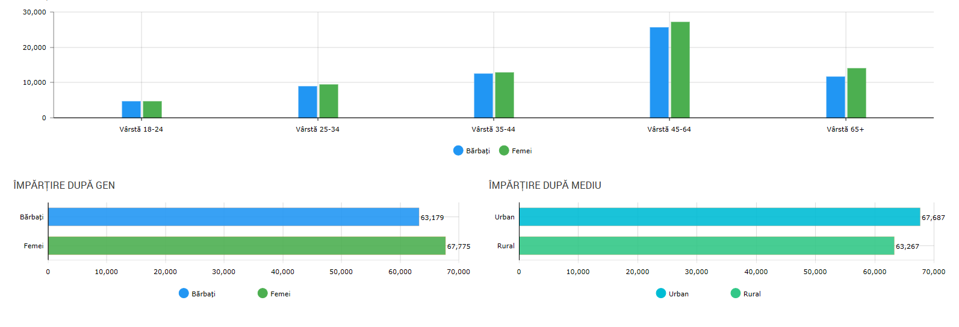This screenshot has height=327, width=959.
Task: Select the Rural bar showing 63,267
Action: pos(707,246)
